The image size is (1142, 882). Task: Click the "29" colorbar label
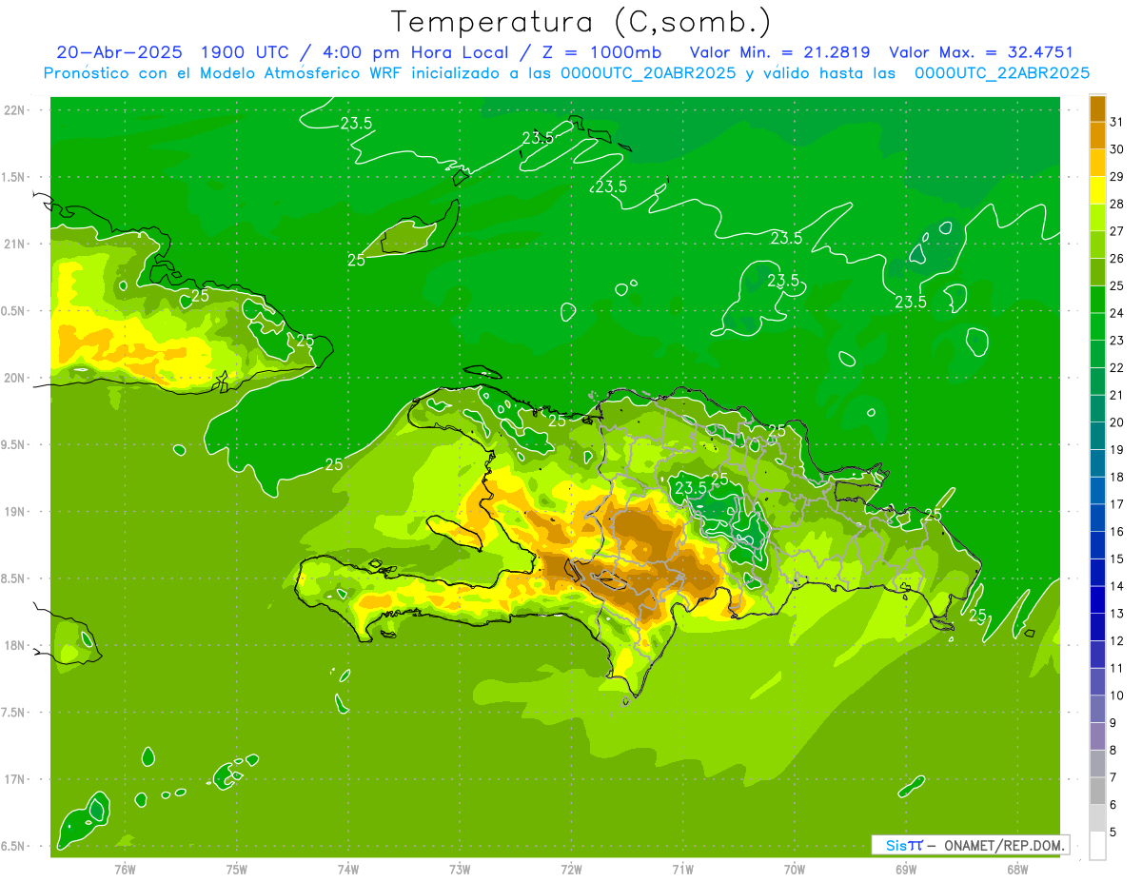pyautogui.click(x=1116, y=176)
